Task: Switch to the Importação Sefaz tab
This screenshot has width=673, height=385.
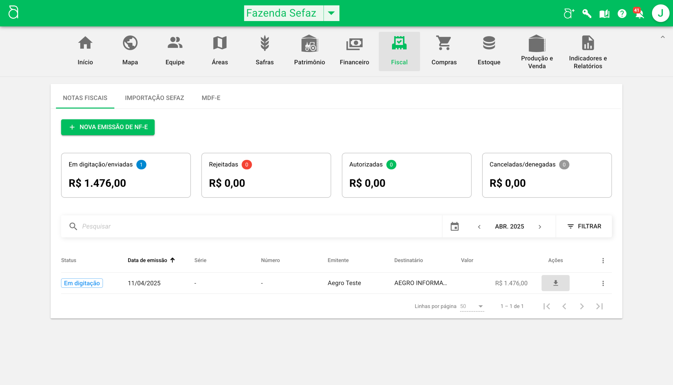Action: coord(154,98)
